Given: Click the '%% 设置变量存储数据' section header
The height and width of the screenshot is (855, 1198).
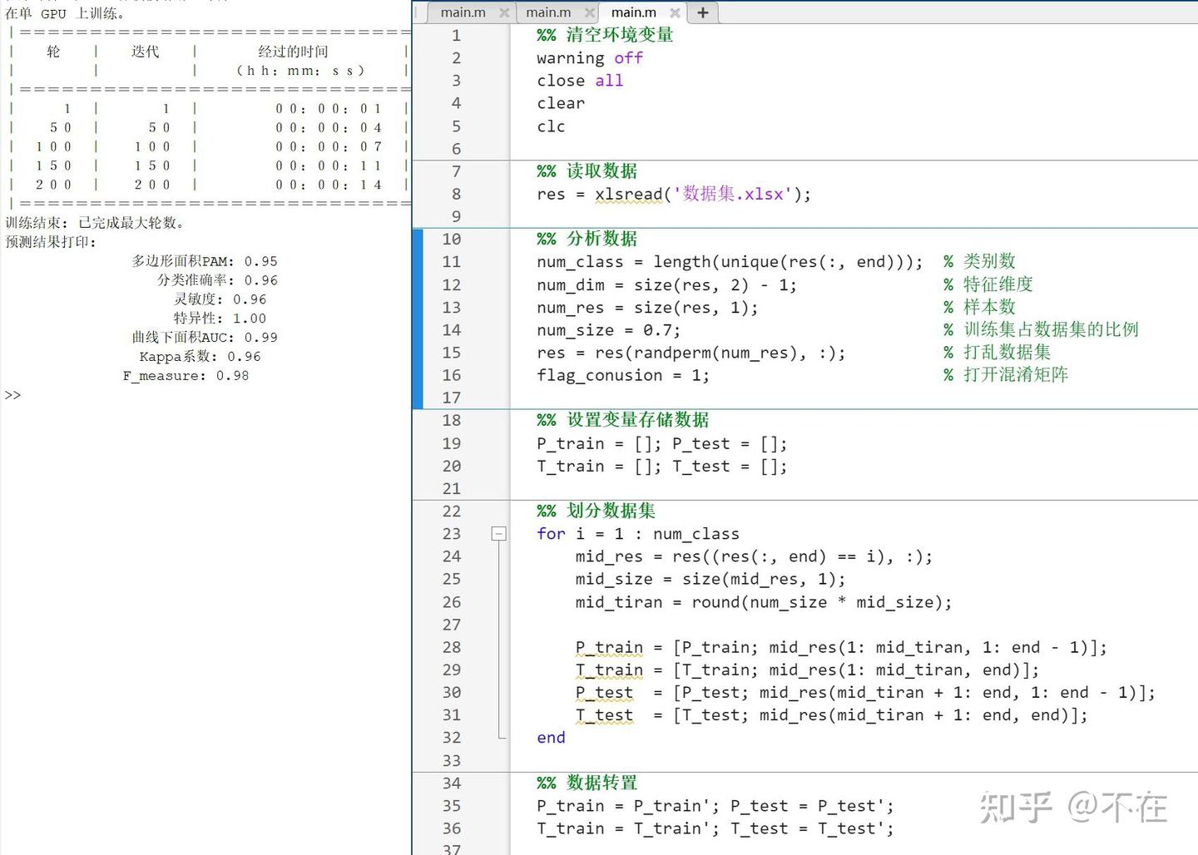Looking at the screenshot, I should point(622,420).
